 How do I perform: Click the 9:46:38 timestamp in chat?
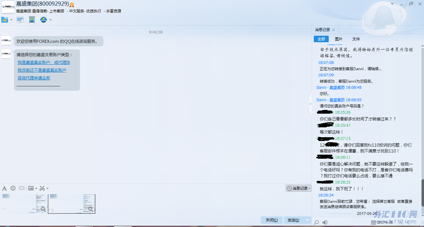point(156,32)
